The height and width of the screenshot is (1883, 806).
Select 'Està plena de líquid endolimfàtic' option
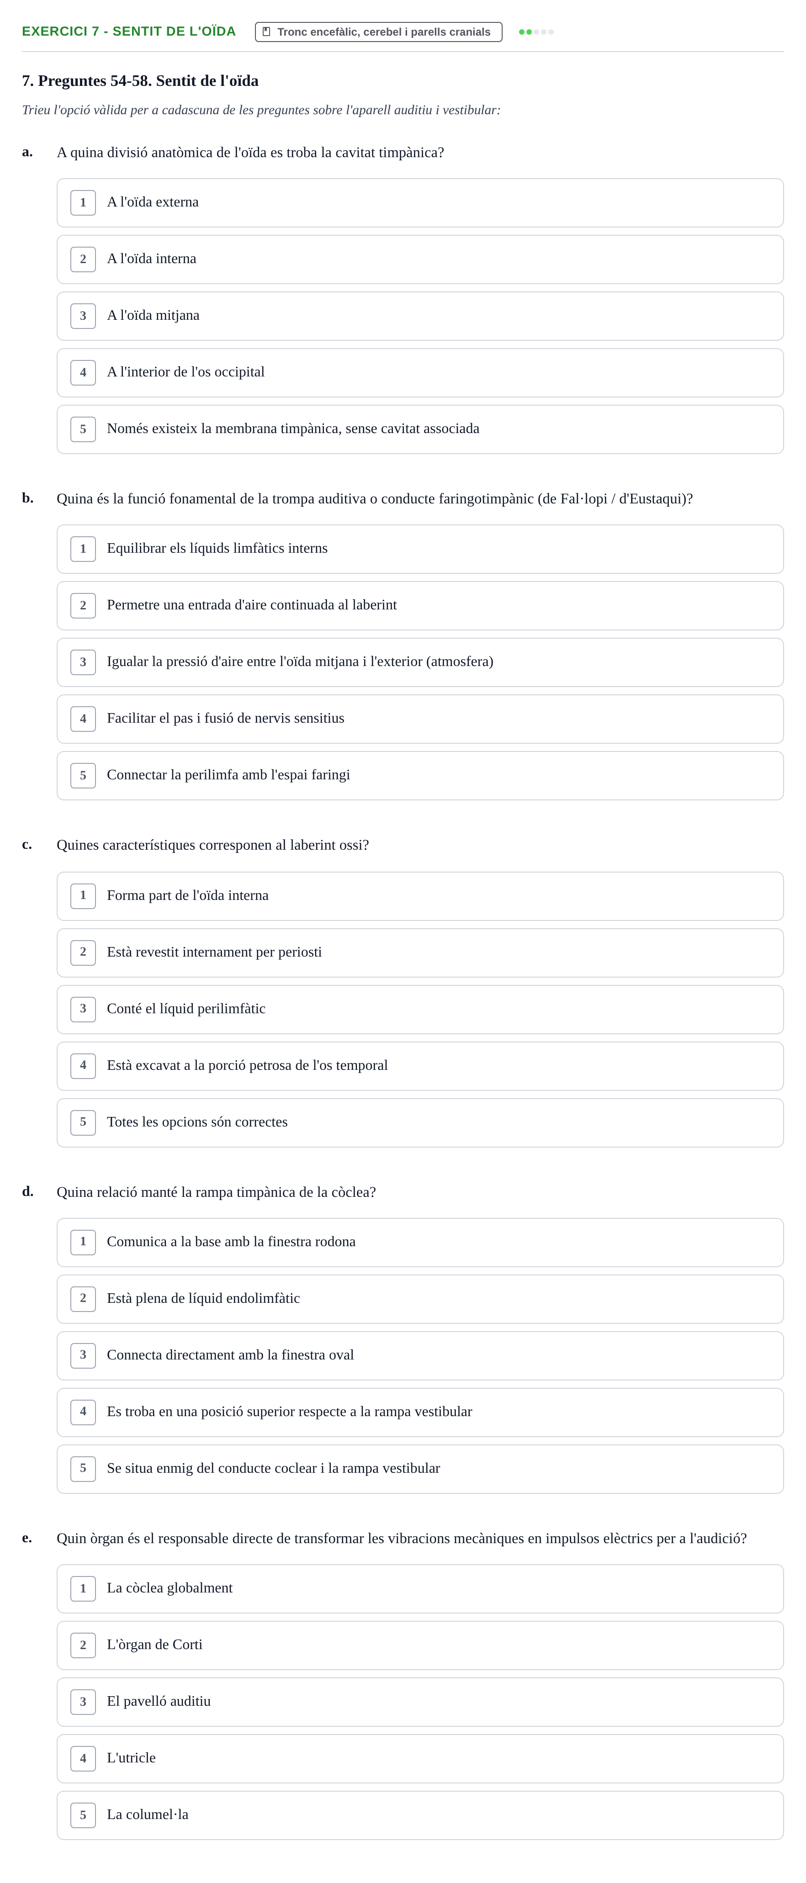coord(420,1299)
